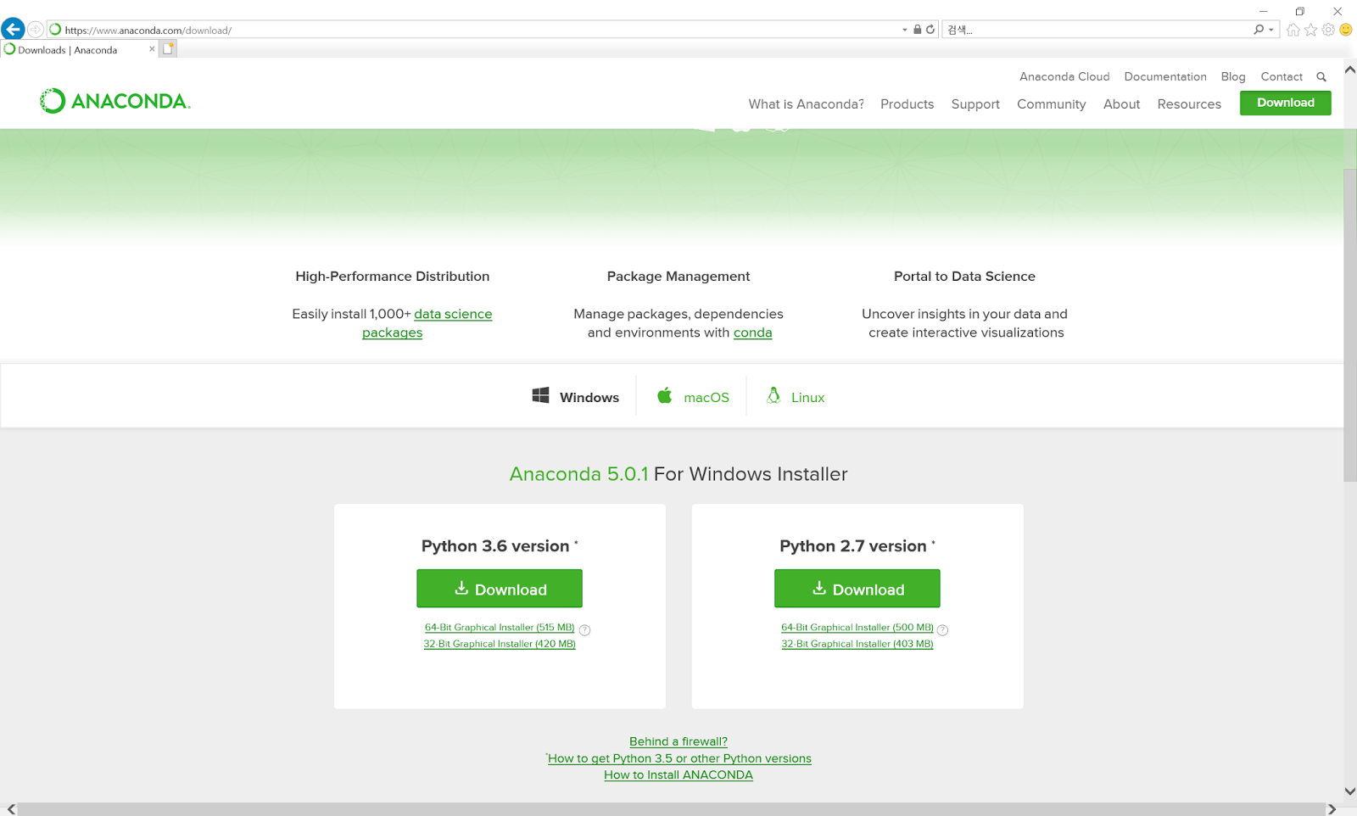Image resolution: width=1357 pixels, height=816 pixels.
Task: Select the Linux installer tab
Action: point(796,396)
